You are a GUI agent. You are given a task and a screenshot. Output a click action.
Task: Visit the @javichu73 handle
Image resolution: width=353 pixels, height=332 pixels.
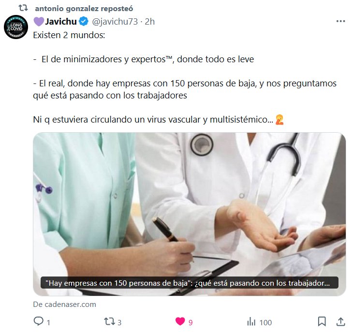(x=115, y=22)
